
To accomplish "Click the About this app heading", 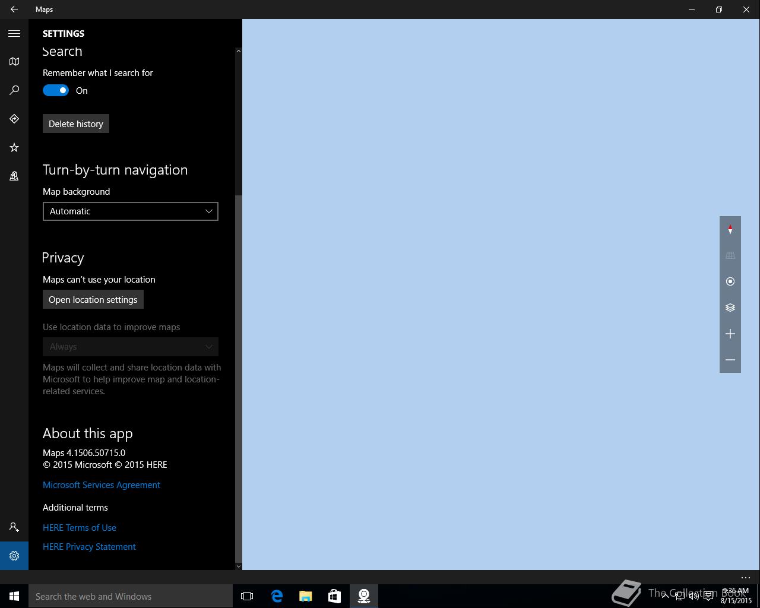I will pyautogui.click(x=88, y=433).
